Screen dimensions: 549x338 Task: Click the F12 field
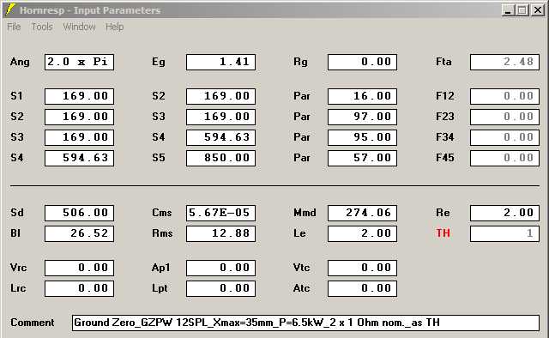[x=504, y=96]
